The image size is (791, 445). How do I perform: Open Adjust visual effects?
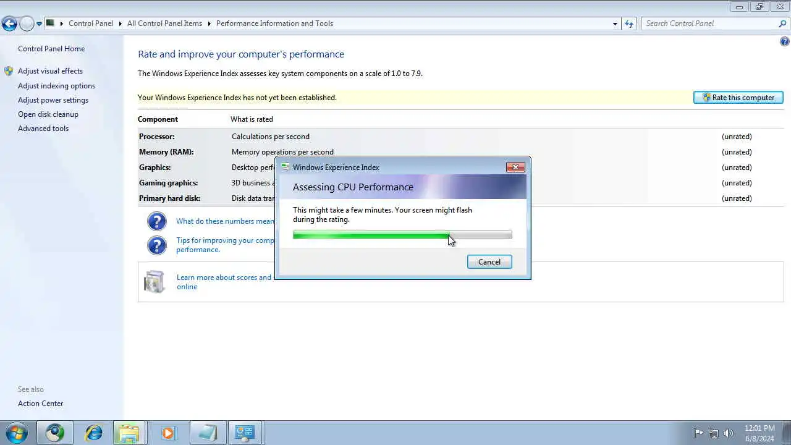pos(50,71)
